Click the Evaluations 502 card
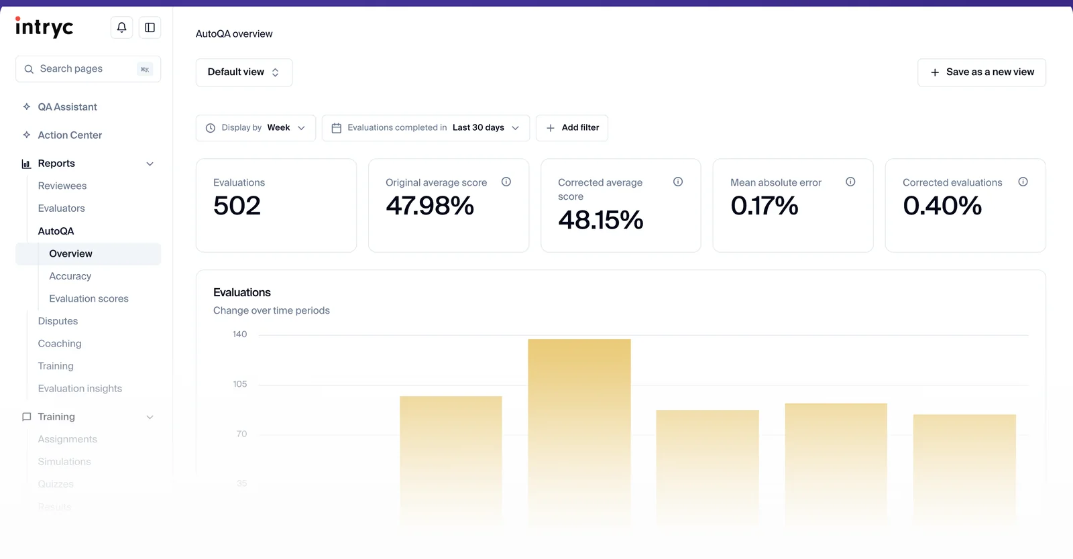Screen dimensions: 1073x559 [x=276, y=205]
